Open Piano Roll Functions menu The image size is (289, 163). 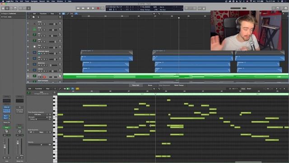(38, 89)
